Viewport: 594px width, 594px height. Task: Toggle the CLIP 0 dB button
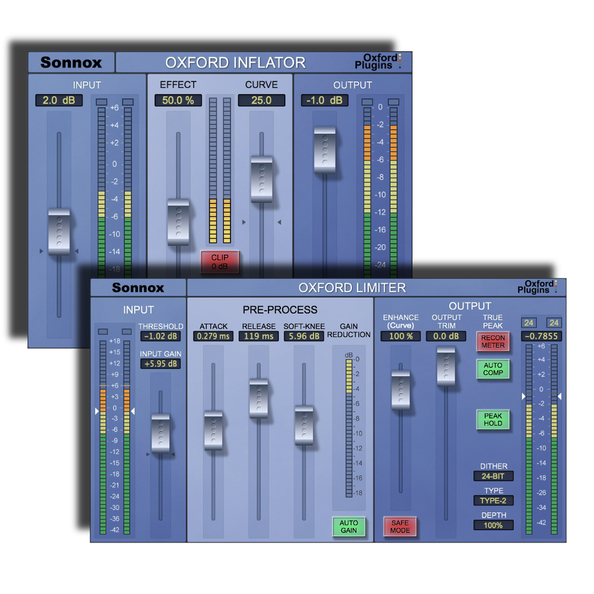[220, 262]
